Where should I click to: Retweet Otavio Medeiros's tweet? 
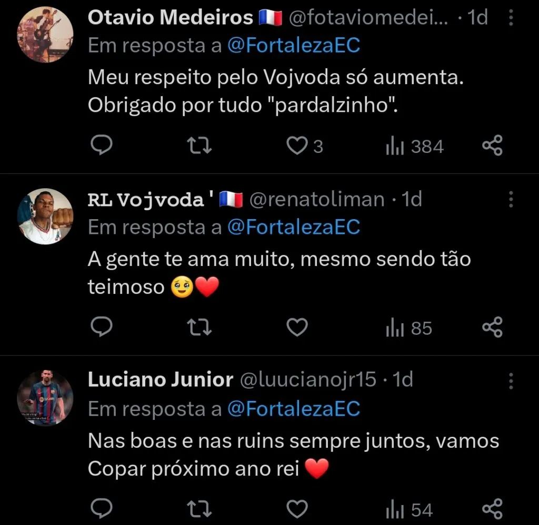[200, 146]
